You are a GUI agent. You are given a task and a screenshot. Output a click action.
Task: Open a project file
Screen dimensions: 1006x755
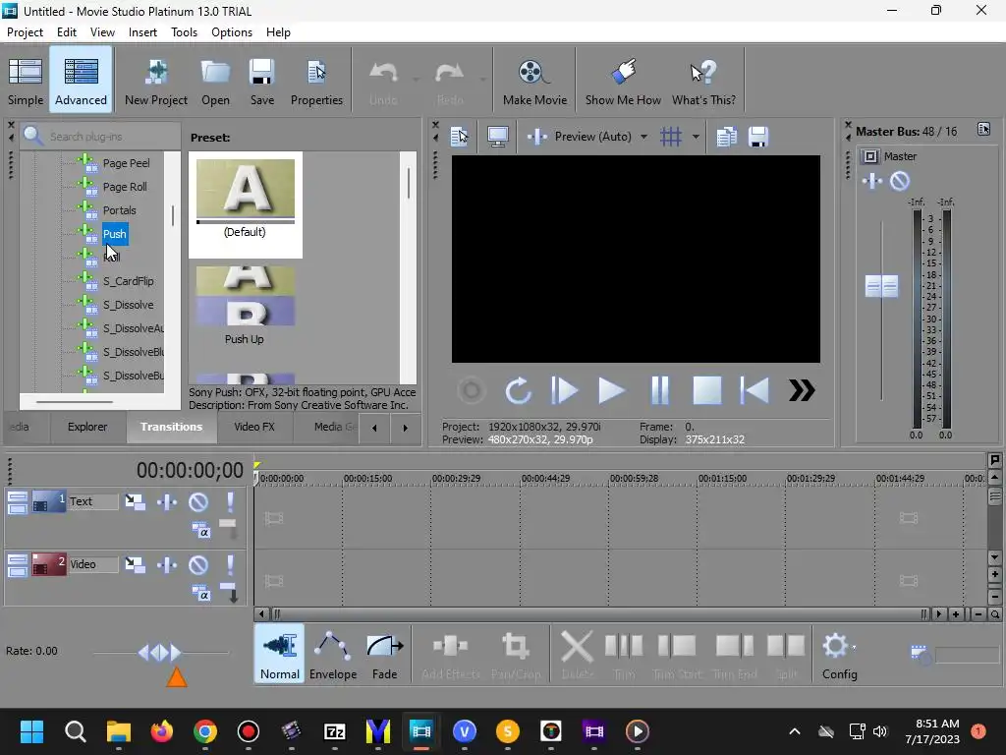[x=215, y=82]
